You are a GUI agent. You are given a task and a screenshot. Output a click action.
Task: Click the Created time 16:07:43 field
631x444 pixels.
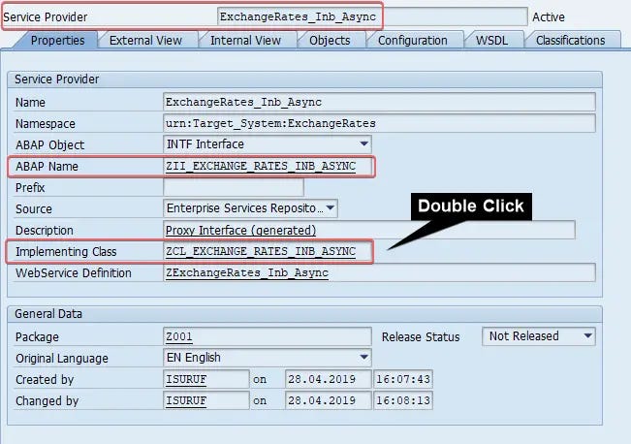pos(403,379)
